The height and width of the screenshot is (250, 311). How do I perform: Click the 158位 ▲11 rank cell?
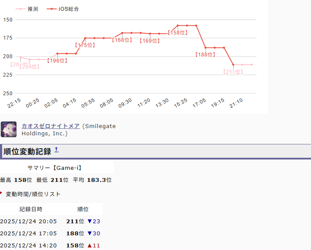[83, 245]
